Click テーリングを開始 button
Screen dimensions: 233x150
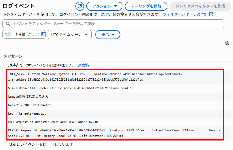pos(146,6)
